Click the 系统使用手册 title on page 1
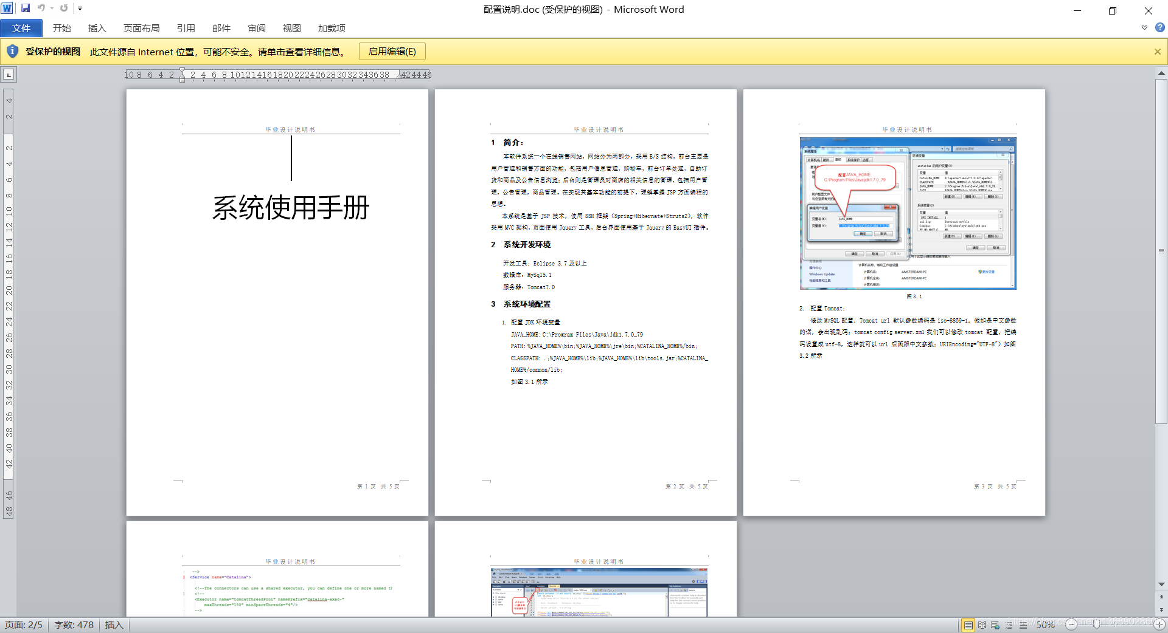Image resolution: width=1168 pixels, height=633 pixels. click(x=291, y=208)
